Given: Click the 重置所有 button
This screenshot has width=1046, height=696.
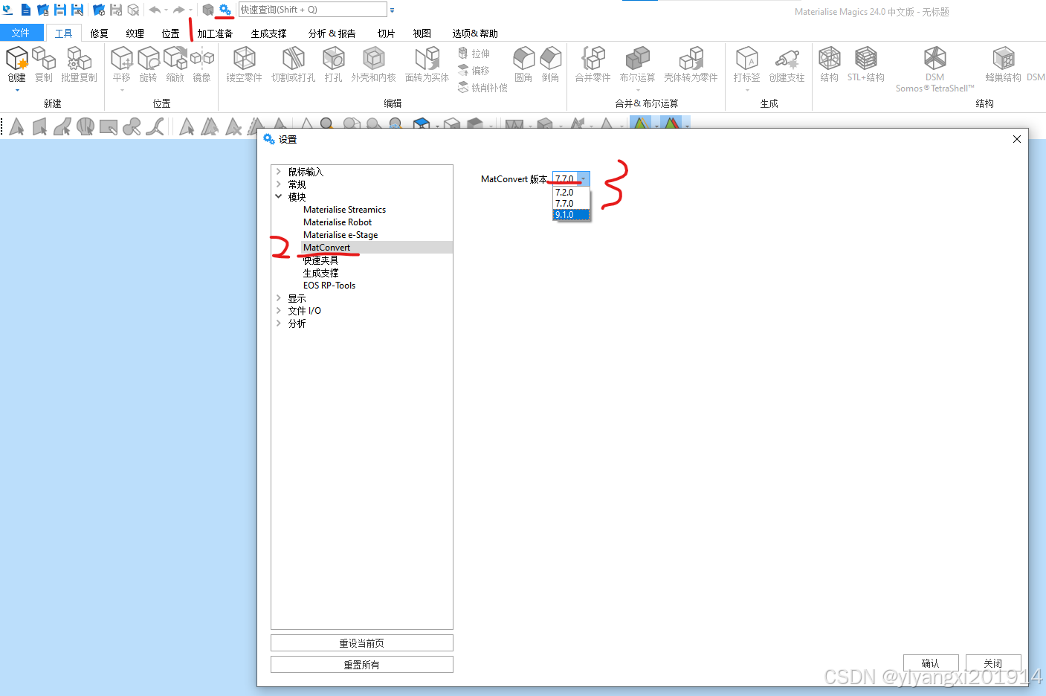Looking at the screenshot, I should [x=362, y=665].
